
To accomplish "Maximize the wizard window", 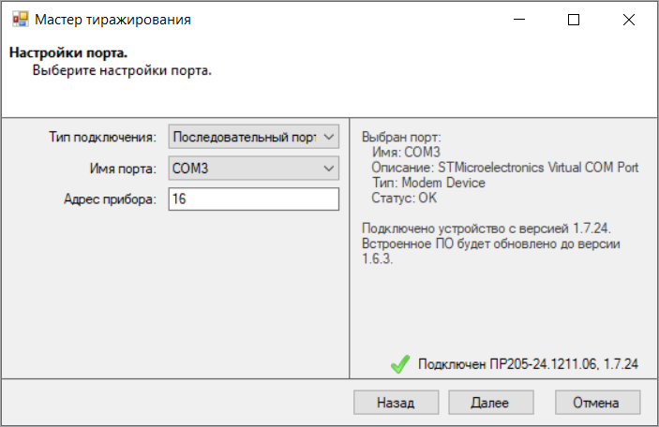I will [x=574, y=19].
